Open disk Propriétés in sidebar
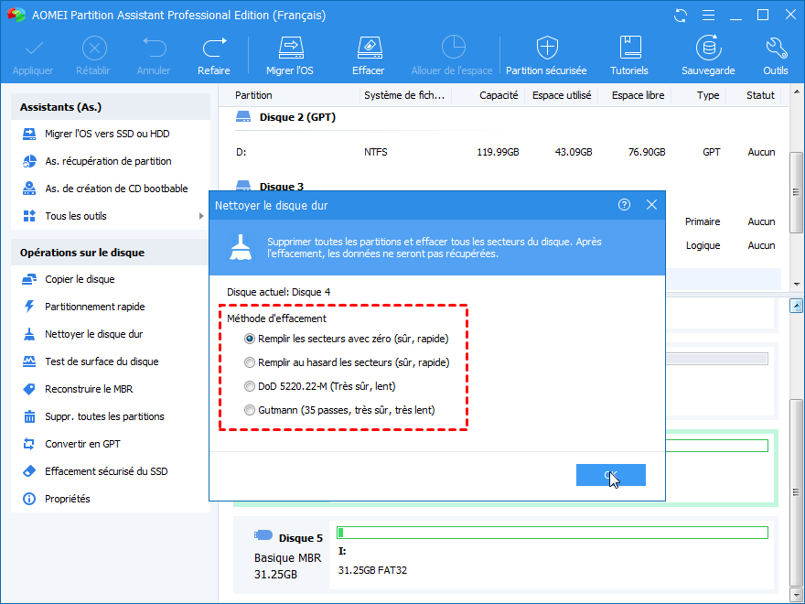Image resolution: width=805 pixels, height=604 pixels. 68,499
